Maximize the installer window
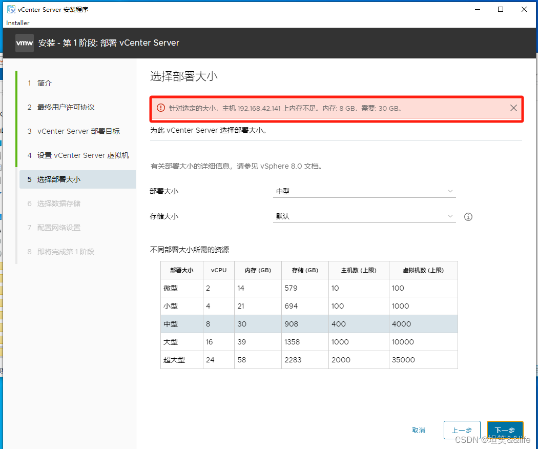 click(x=501, y=9)
